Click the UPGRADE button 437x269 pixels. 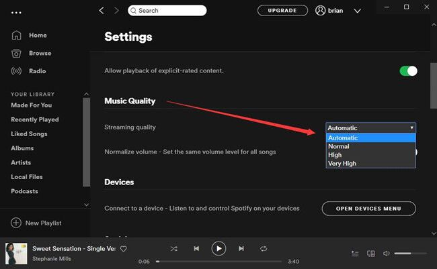(x=282, y=11)
